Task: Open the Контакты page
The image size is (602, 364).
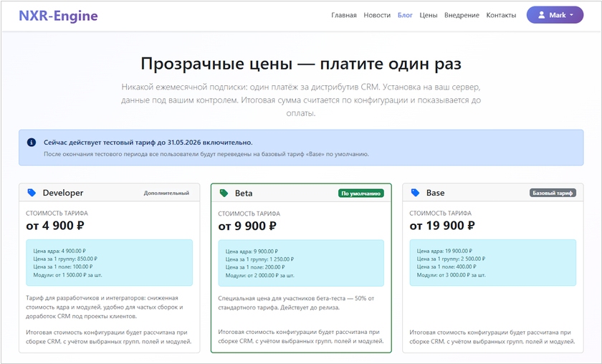Action: point(501,15)
